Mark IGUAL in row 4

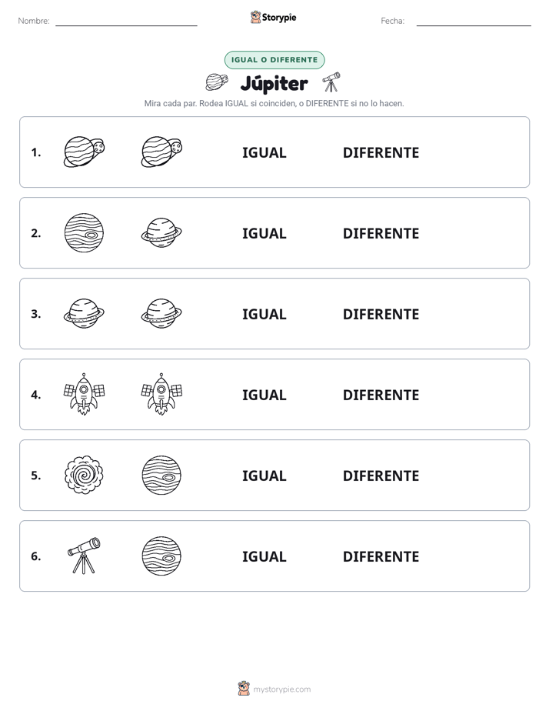click(x=264, y=395)
